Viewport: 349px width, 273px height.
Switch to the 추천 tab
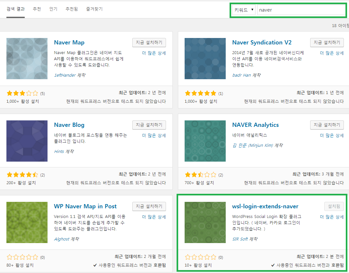37,9
